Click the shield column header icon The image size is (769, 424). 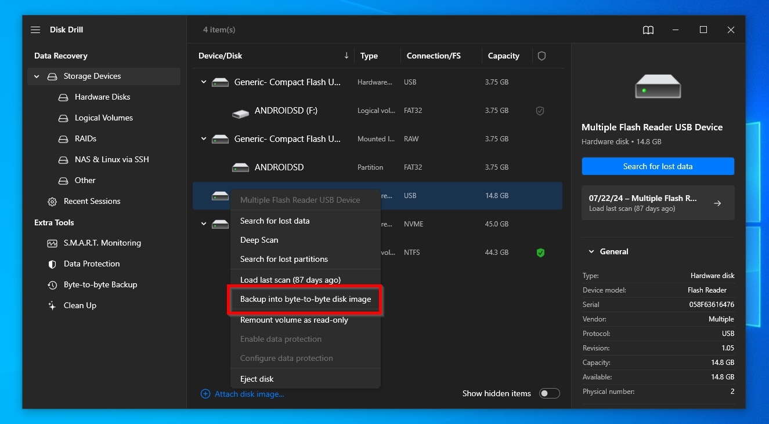tap(541, 56)
